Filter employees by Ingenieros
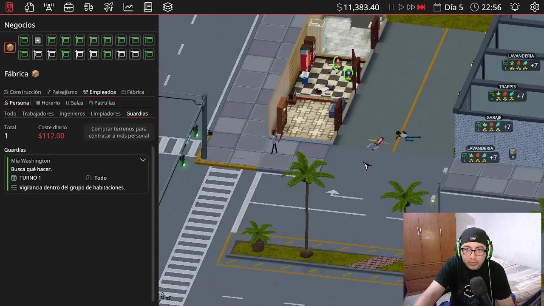The height and width of the screenshot is (306, 544). click(x=72, y=113)
